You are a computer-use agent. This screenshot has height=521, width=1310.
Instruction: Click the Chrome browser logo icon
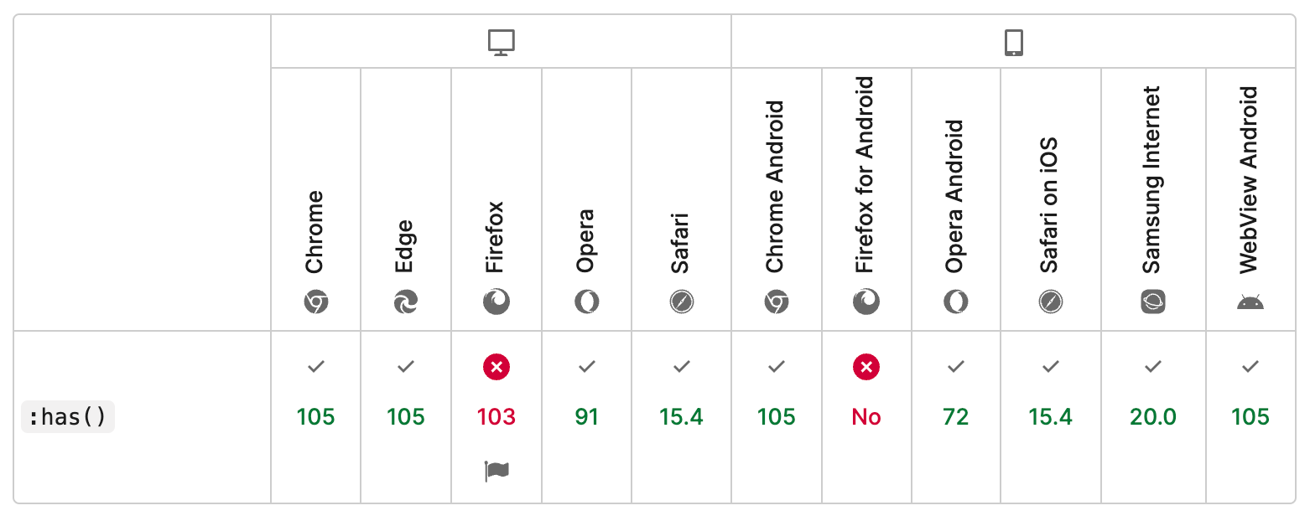[x=315, y=302]
